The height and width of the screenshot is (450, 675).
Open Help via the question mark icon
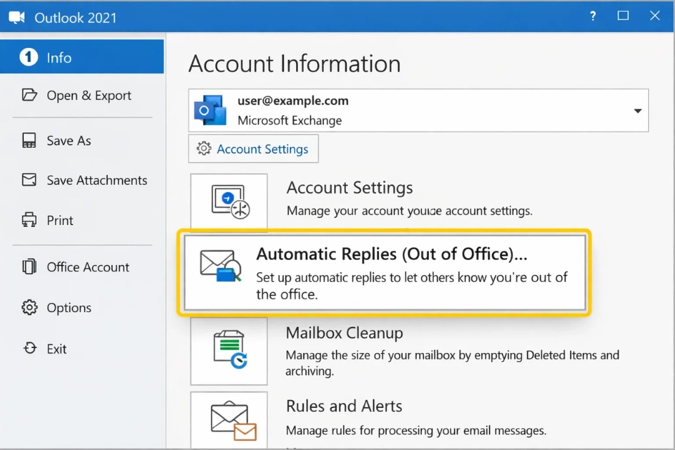(592, 15)
